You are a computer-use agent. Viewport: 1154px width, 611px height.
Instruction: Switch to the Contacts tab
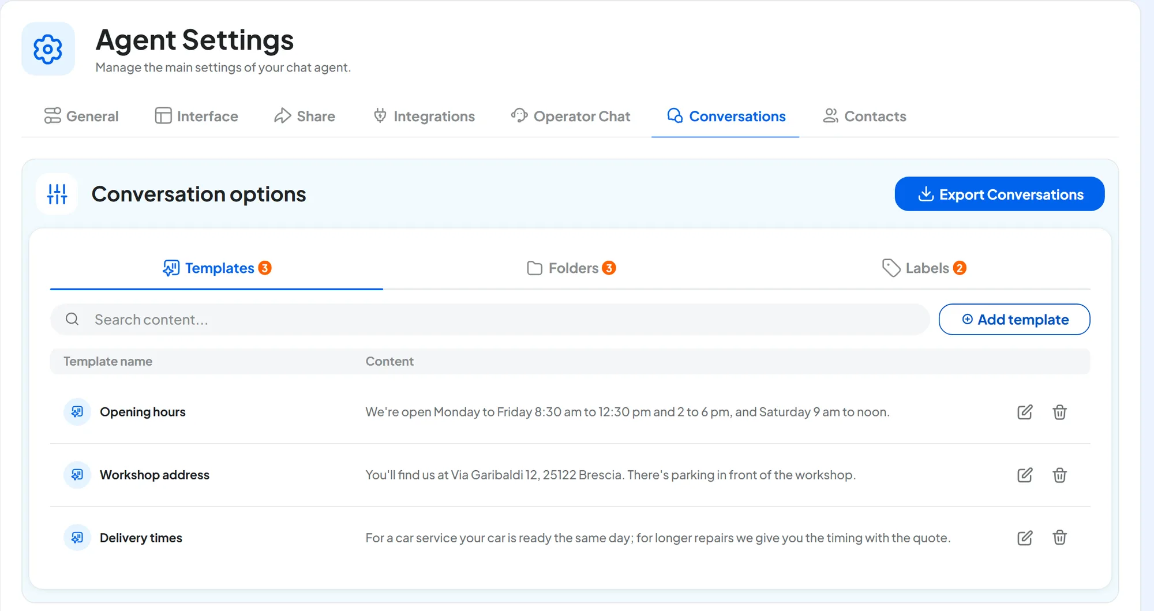[864, 116]
